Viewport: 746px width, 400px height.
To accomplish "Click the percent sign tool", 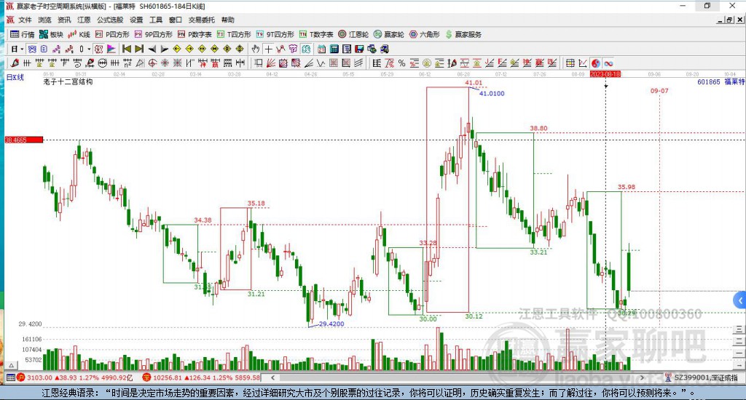I will pos(401,63).
